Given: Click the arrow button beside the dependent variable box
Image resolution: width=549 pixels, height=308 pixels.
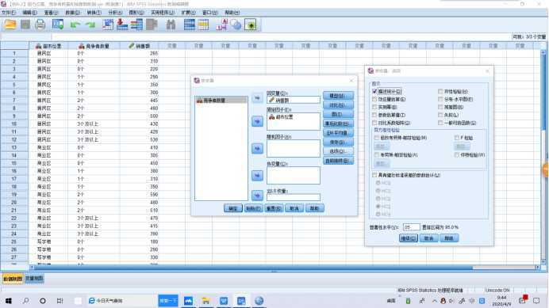Looking at the screenshot, I should click(x=257, y=98).
